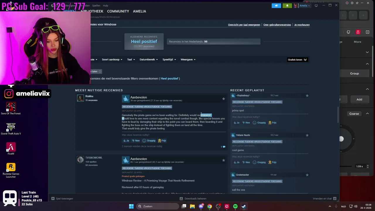Click the star beside Grolemaster review
375x211 pixels.
point(307,175)
